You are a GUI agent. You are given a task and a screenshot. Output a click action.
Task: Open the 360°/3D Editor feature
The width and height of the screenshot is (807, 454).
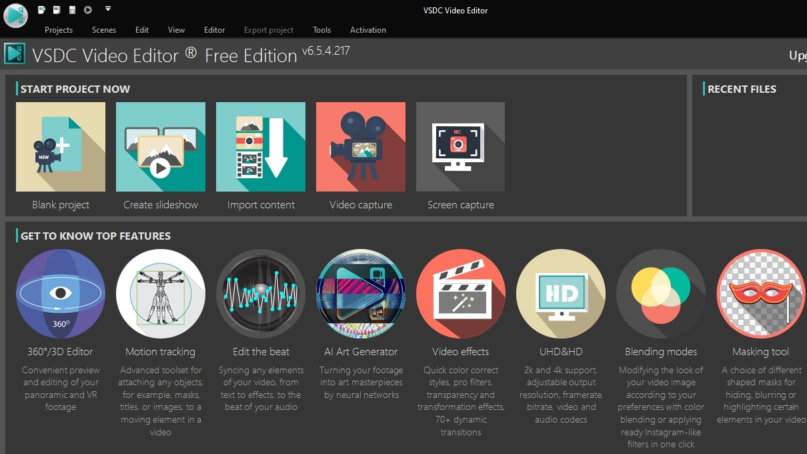[61, 294]
